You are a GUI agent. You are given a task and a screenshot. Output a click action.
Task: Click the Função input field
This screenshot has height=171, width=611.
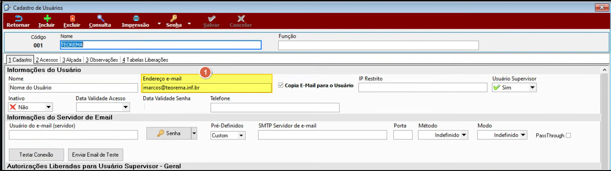pyautogui.click(x=379, y=45)
